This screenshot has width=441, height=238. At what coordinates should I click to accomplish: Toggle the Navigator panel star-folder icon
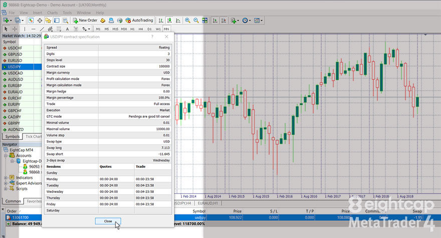pos(48,20)
